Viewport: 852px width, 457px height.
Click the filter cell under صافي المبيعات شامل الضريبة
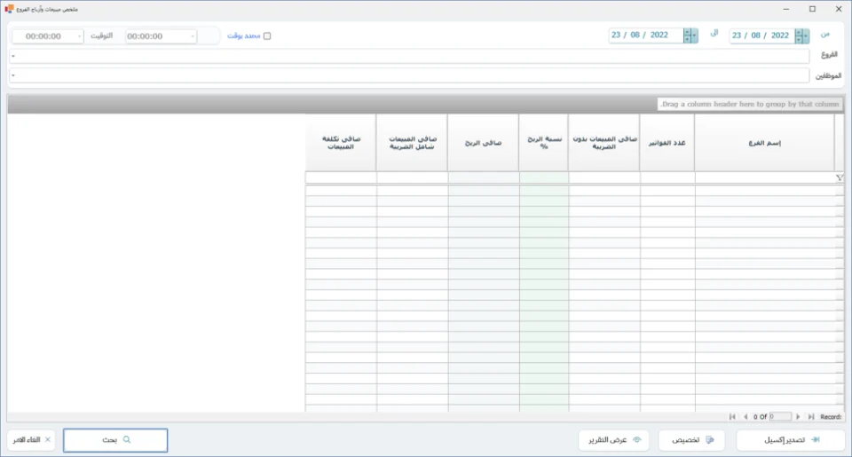(x=412, y=177)
